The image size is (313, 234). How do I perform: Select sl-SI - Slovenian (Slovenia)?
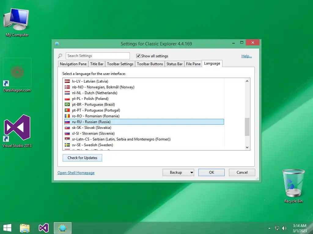click(x=144, y=133)
